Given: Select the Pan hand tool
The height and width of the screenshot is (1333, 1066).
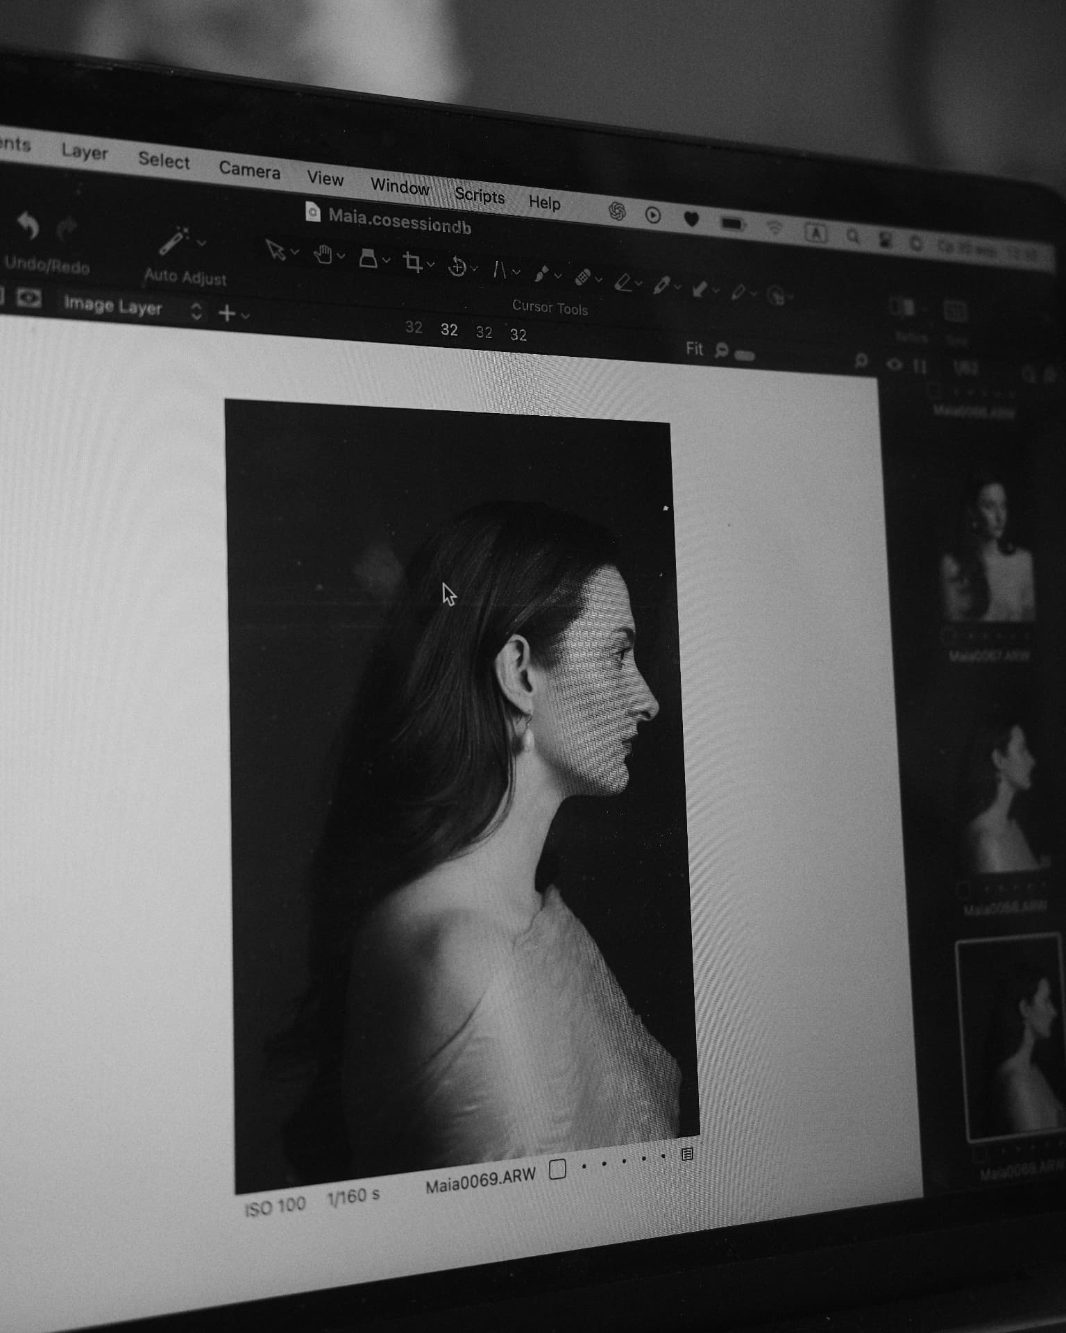Looking at the screenshot, I should pyautogui.click(x=322, y=255).
